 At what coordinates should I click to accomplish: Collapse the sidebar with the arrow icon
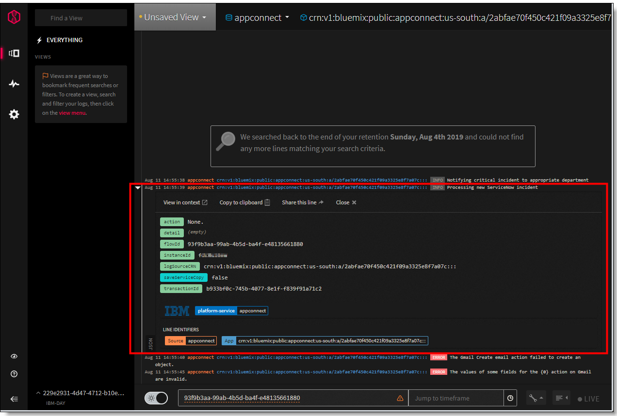pos(14,399)
